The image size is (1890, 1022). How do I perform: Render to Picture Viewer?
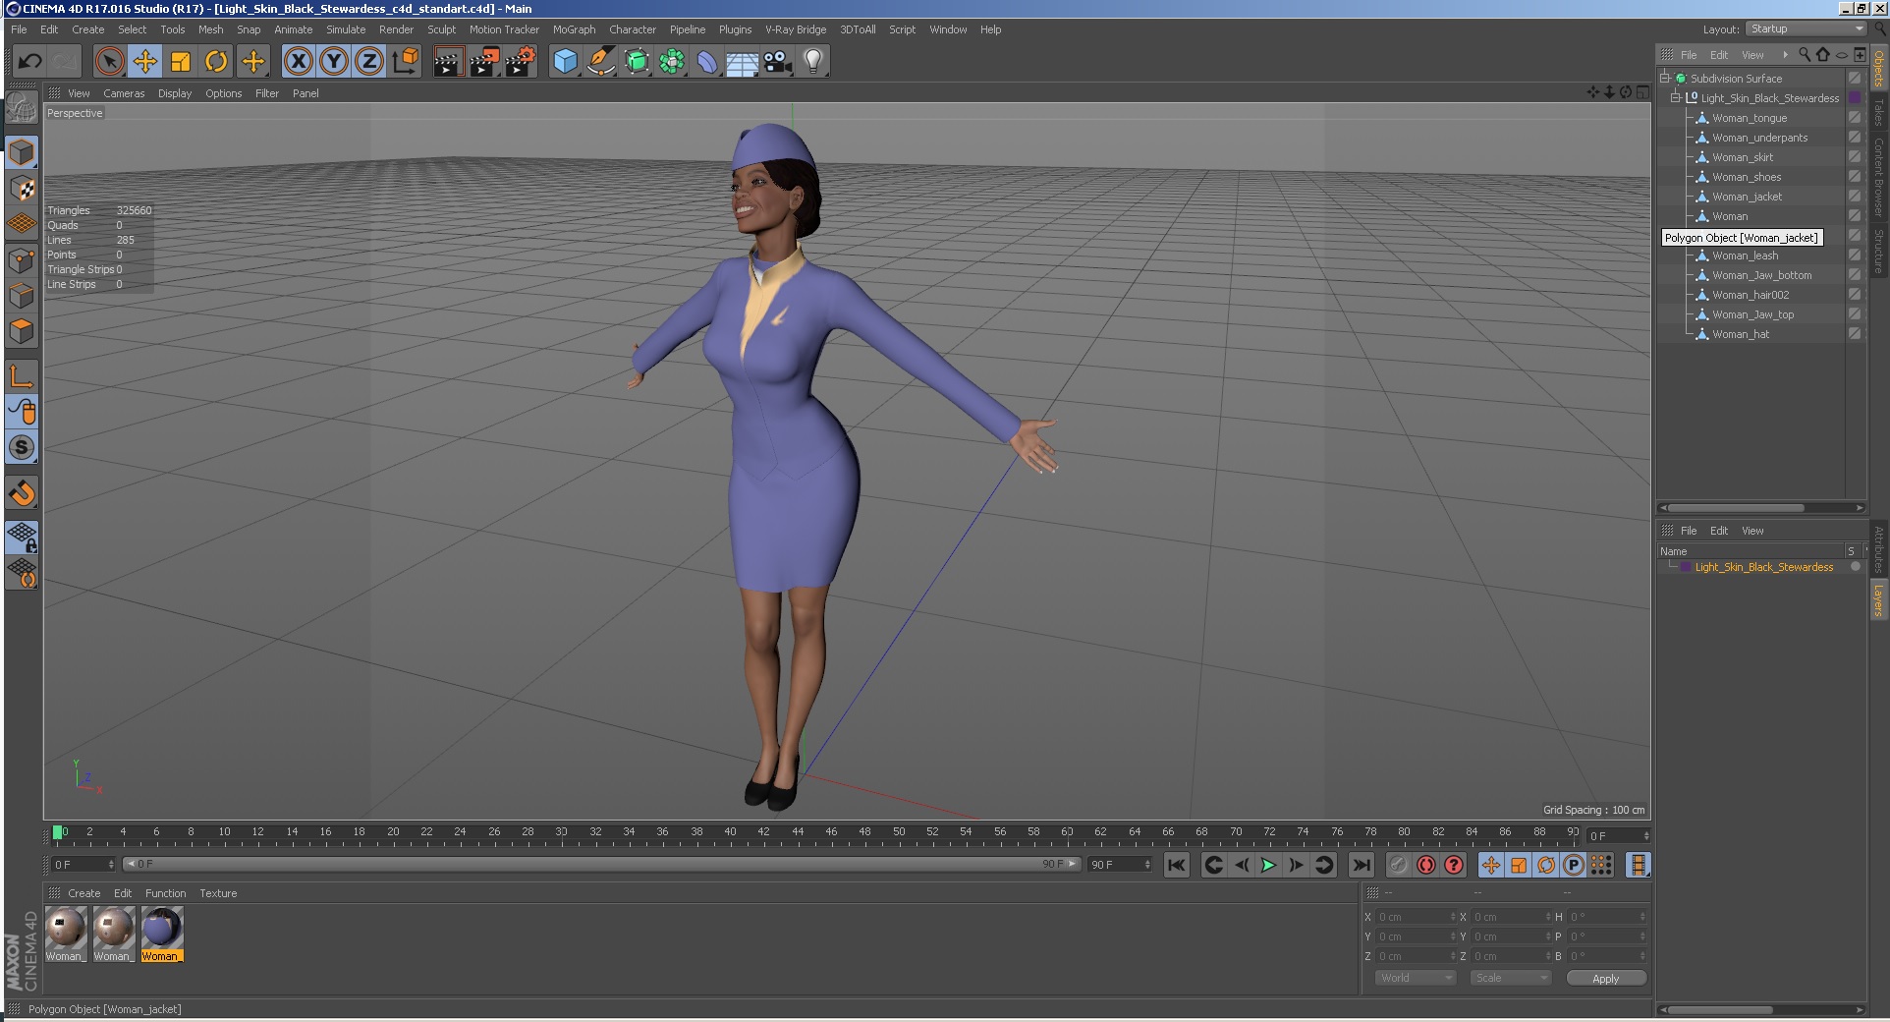[x=484, y=61]
